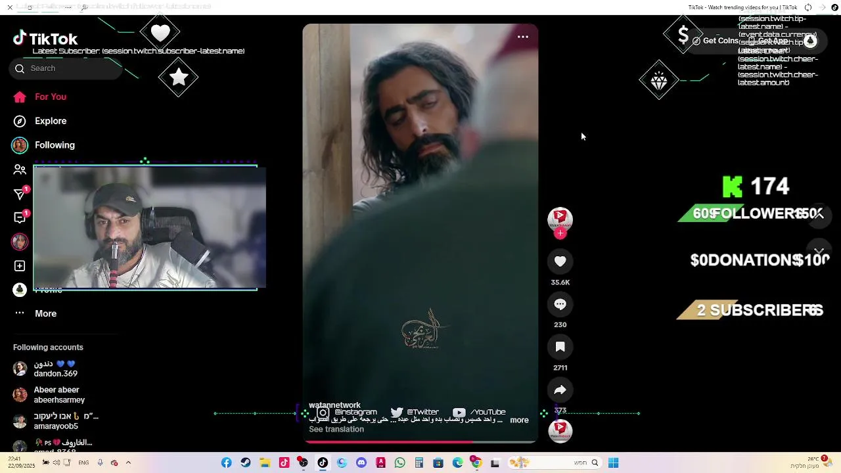Open account avatar at top right

pos(810,41)
